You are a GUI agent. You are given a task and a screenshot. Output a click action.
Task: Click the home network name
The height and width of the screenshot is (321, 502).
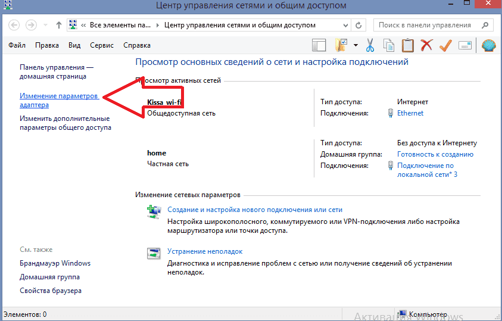pyautogui.click(x=157, y=153)
